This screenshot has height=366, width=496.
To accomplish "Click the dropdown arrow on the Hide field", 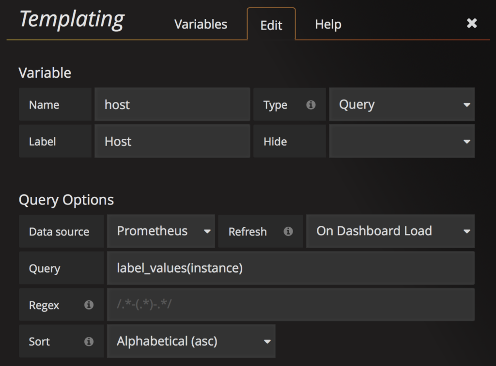I will 466,141.
